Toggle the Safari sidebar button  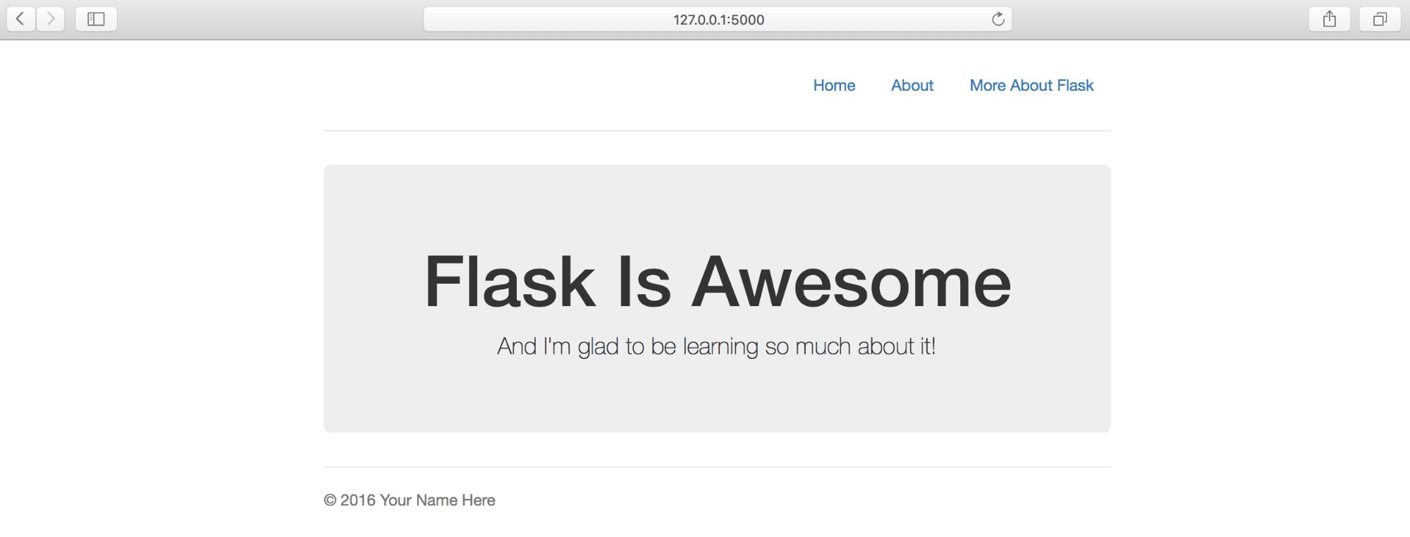tap(96, 19)
